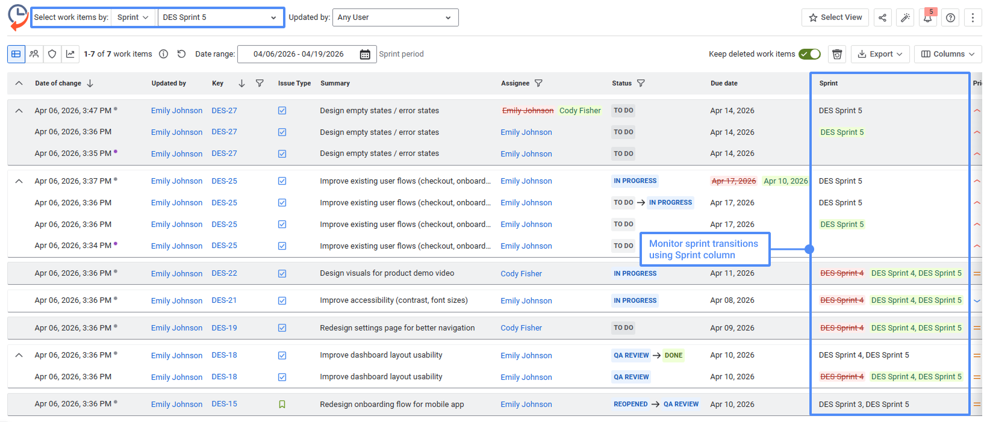Open Cody Fisher assignee link for DES-19

pos(521,328)
